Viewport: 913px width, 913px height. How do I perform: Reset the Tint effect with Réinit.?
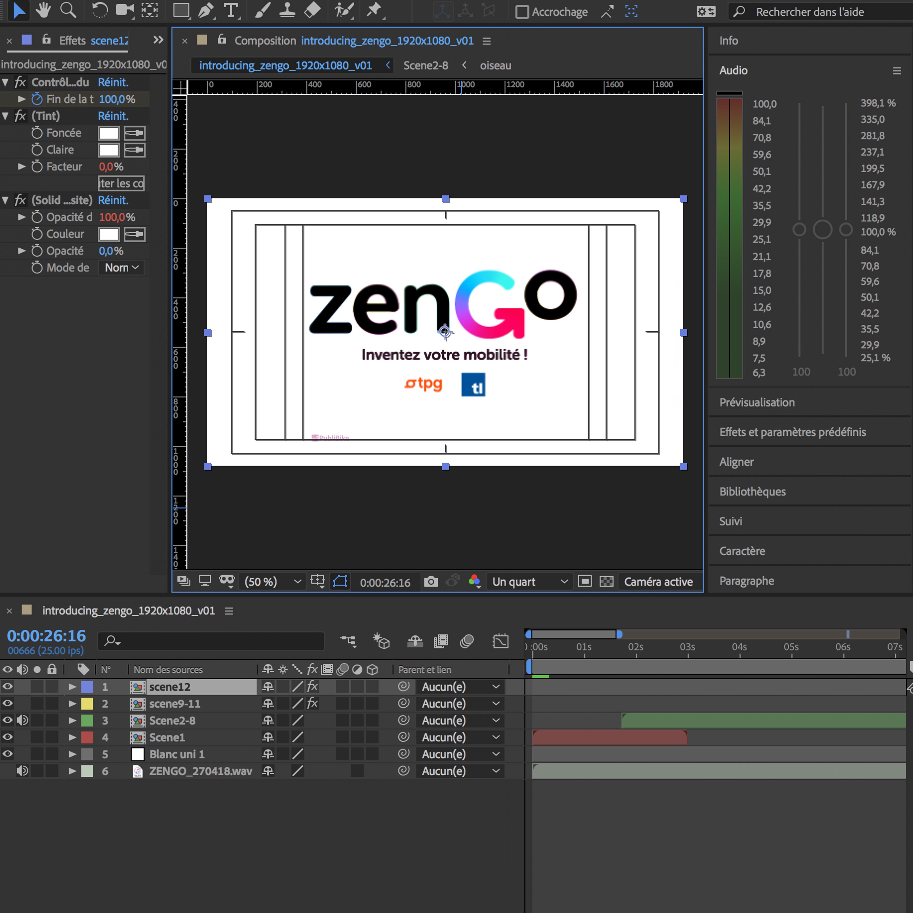click(113, 116)
